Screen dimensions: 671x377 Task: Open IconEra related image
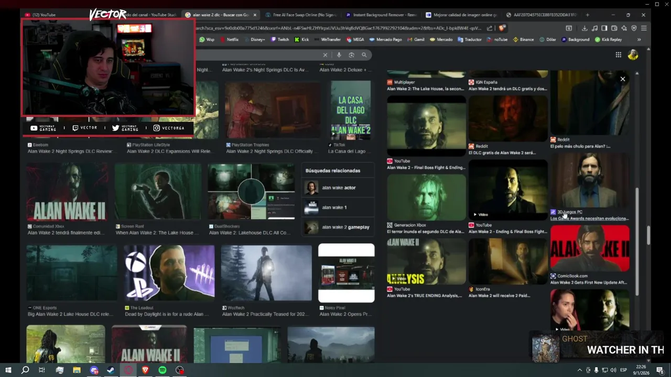508,261
